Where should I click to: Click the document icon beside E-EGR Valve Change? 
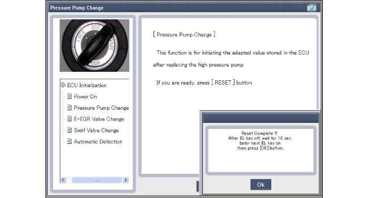[x=69, y=119]
